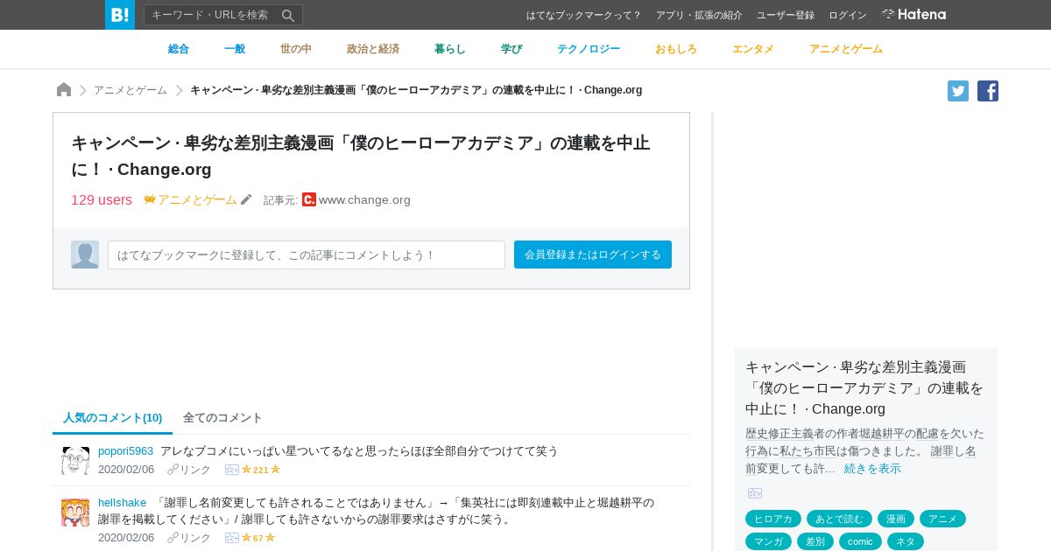Screen dimensions: 1051x551
Task: Click date 2020/02/06 on hellshake's comment
Action: [x=126, y=538]
